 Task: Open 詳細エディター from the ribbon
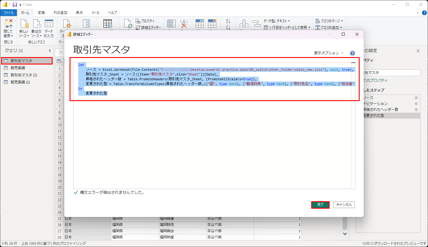tap(148, 27)
